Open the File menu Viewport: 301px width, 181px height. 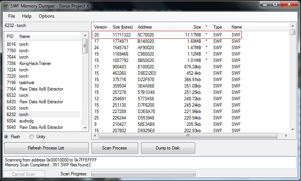coord(12,16)
